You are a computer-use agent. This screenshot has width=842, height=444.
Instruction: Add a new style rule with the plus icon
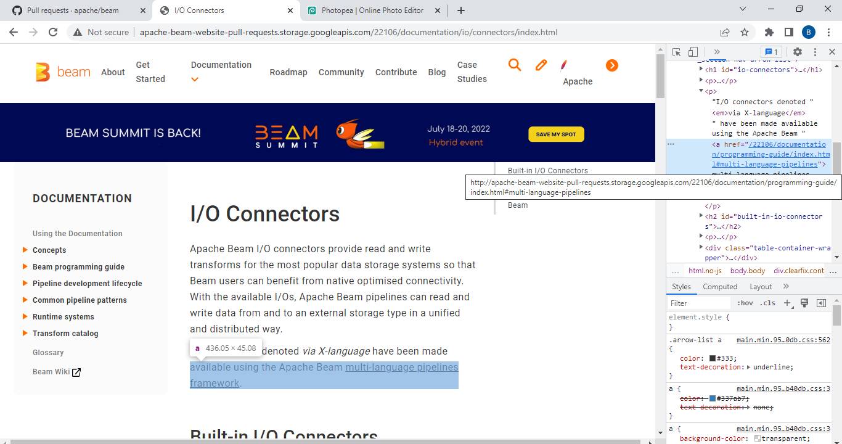[788, 302]
